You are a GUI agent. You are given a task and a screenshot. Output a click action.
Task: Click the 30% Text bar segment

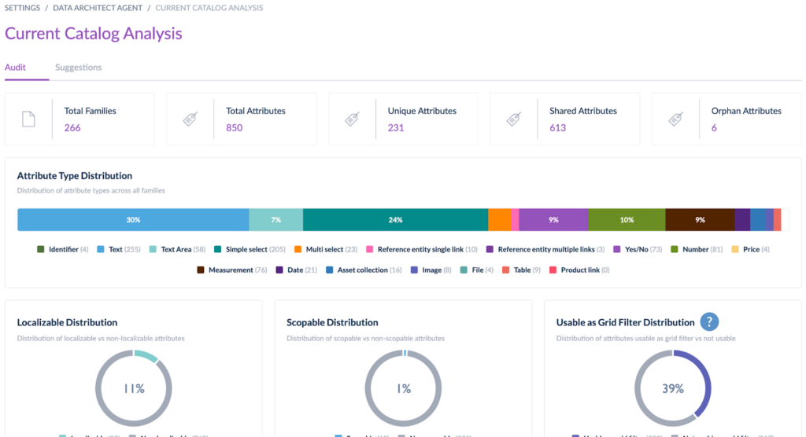[133, 220]
